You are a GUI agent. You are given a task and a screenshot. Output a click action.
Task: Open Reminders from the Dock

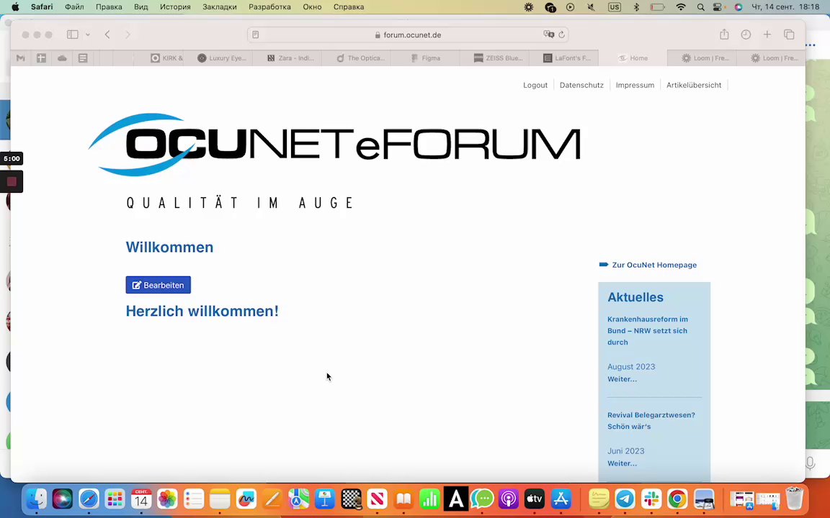tap(194, 499)
